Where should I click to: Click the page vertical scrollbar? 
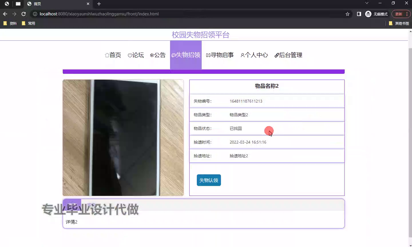[x=410, y=143]
